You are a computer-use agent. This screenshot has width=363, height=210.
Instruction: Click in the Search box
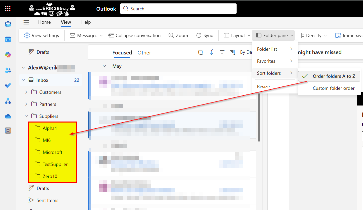(x=178, y=9)
